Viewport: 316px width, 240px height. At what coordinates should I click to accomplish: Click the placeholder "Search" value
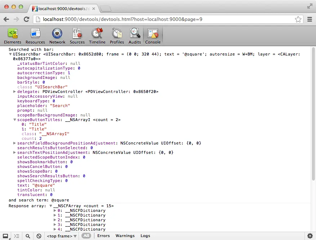click(60, 106)
